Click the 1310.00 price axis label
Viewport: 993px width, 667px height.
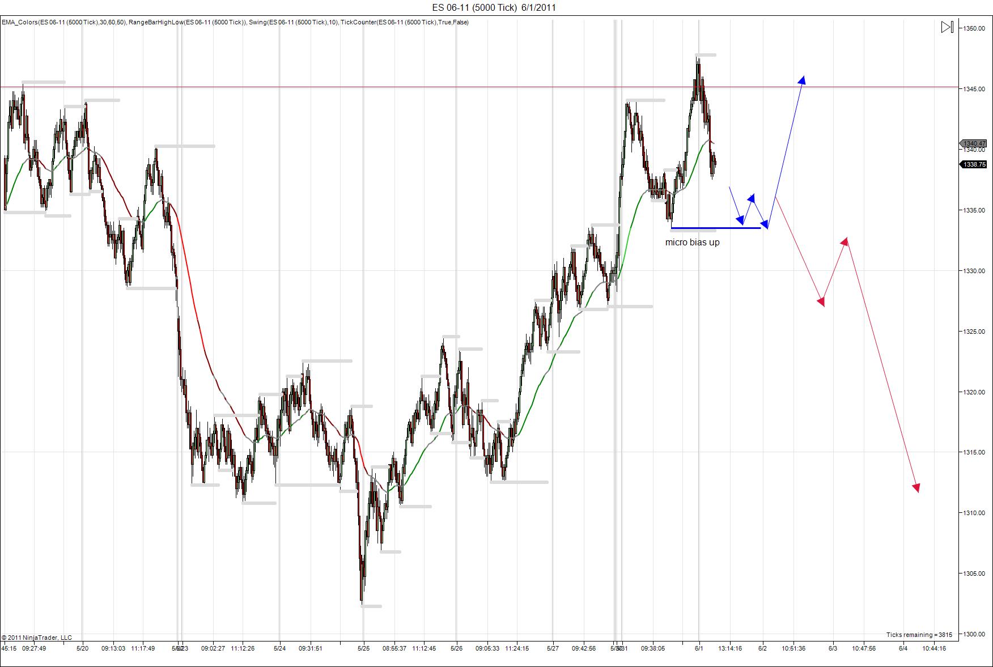coord(974,513)
